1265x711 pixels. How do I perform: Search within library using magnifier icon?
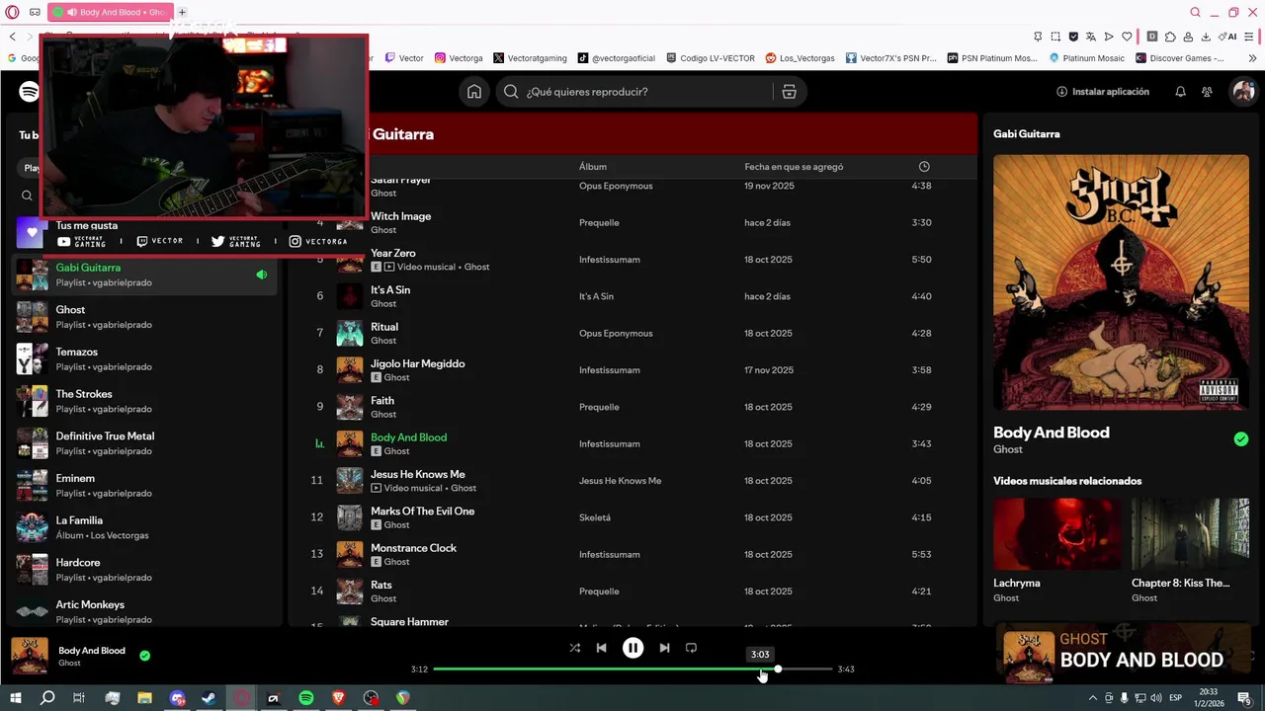[x=27, y=196]
